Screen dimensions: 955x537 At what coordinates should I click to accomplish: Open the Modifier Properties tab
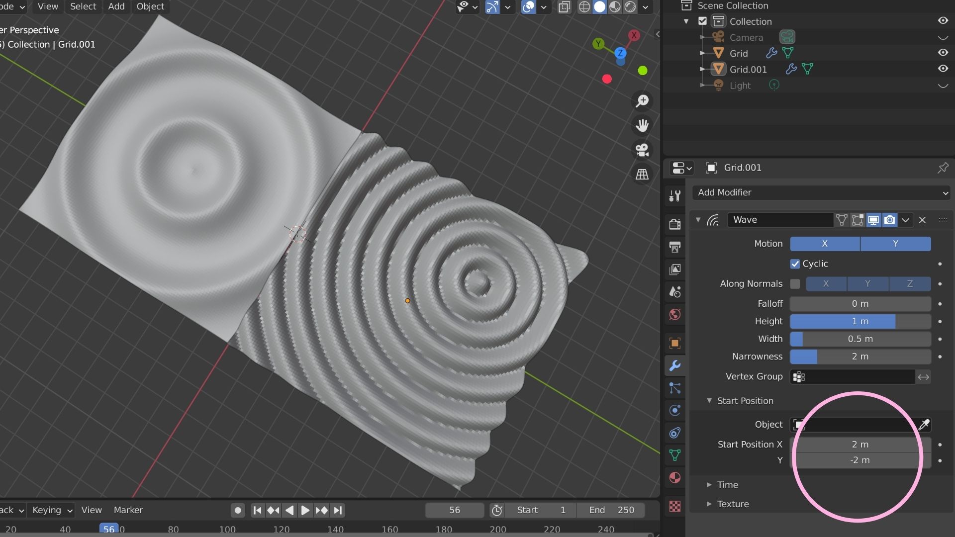click(x=675, y=366)
